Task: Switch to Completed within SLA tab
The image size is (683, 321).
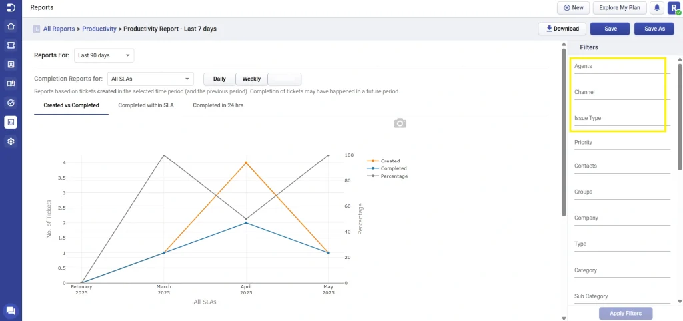Action: (146, 105)
